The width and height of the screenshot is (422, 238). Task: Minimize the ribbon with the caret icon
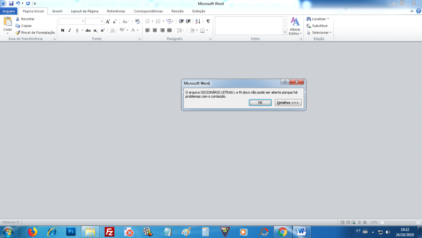[412, 11]
